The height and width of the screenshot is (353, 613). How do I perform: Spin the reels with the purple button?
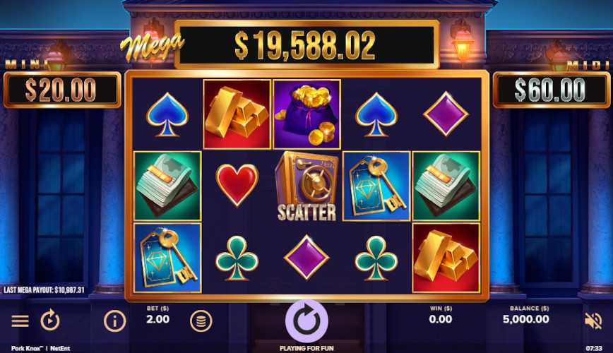[306, 321]
